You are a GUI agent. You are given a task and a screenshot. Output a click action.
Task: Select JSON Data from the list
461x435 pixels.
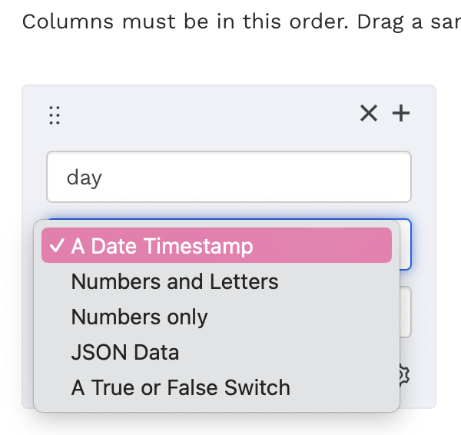tap(124, 352)
